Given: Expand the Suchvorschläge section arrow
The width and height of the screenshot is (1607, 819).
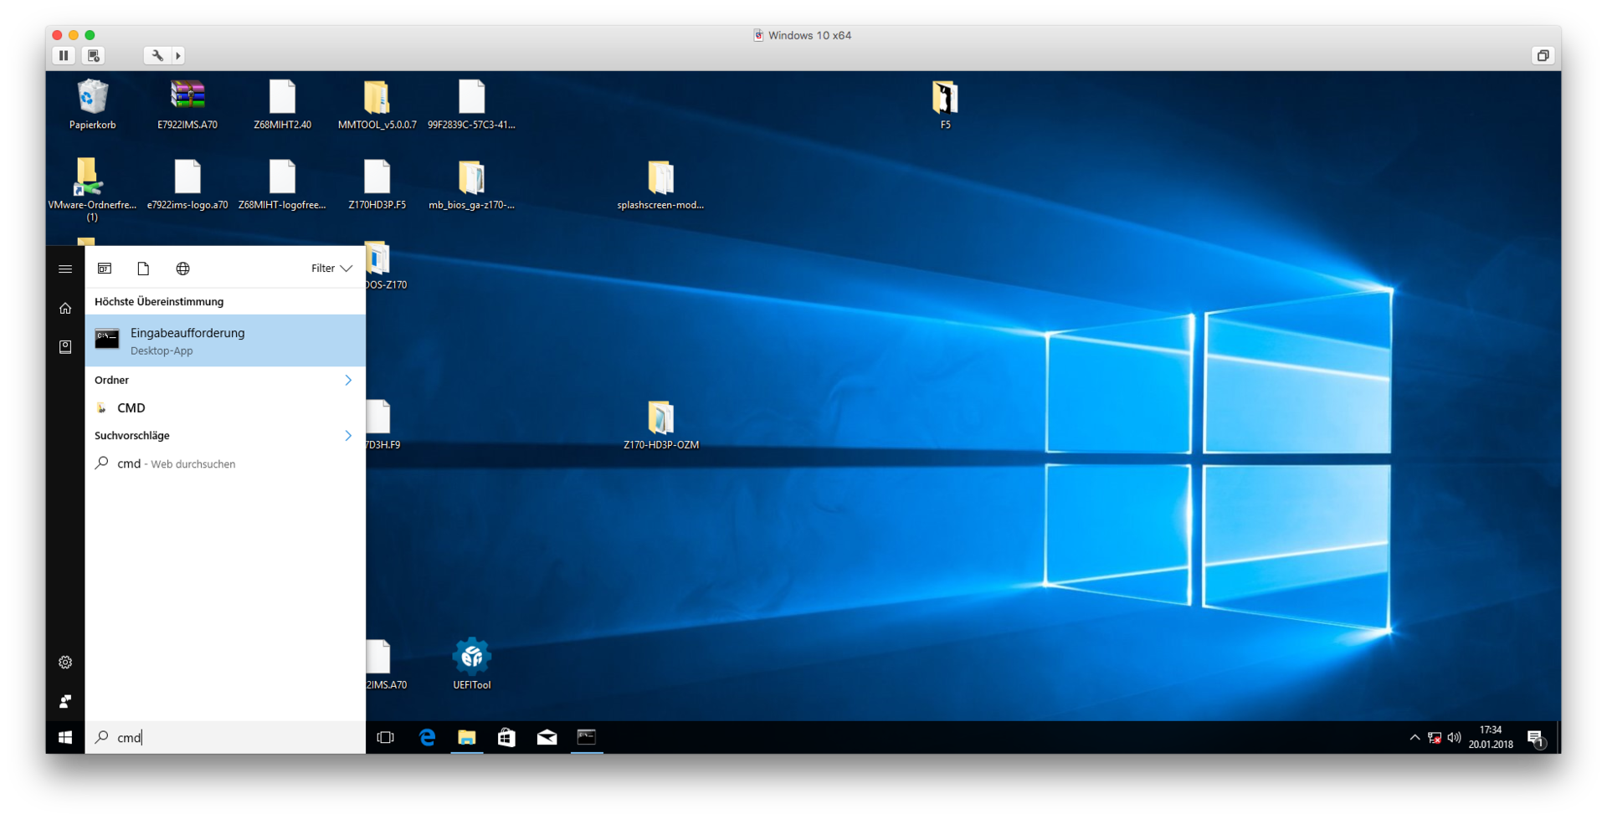Looking at the screenshot, I should pyautogui.click(x=348, y=435).
